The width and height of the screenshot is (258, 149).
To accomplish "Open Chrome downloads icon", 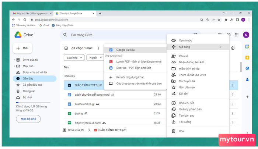I will pos(232,20).
